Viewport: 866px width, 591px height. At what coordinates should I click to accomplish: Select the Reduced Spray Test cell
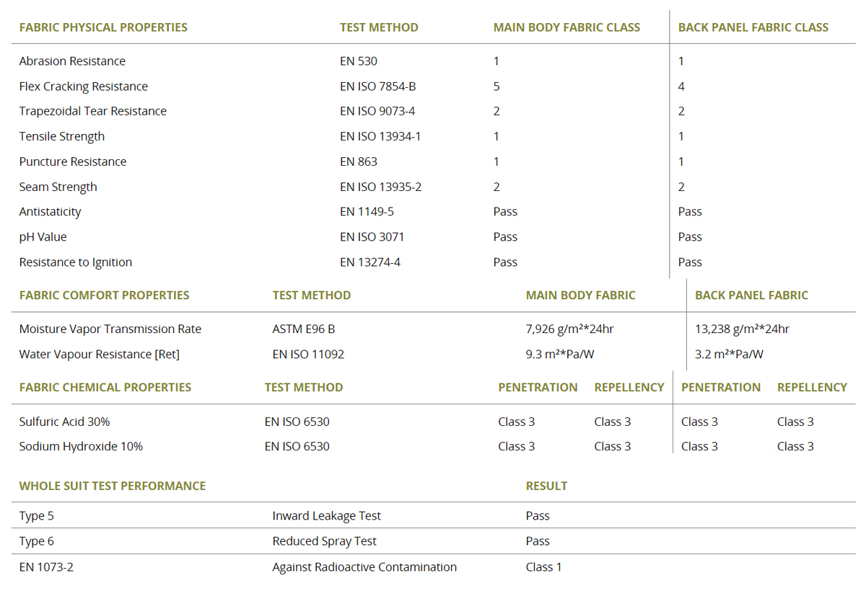pos(325,541)
